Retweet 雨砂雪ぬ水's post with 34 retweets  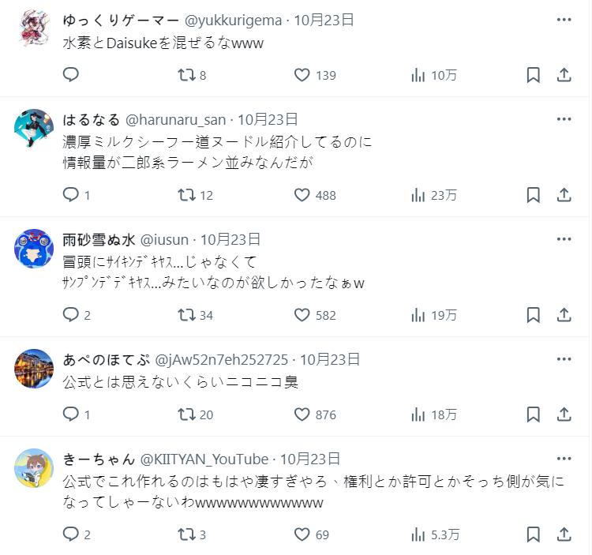[x=187, y=315]
